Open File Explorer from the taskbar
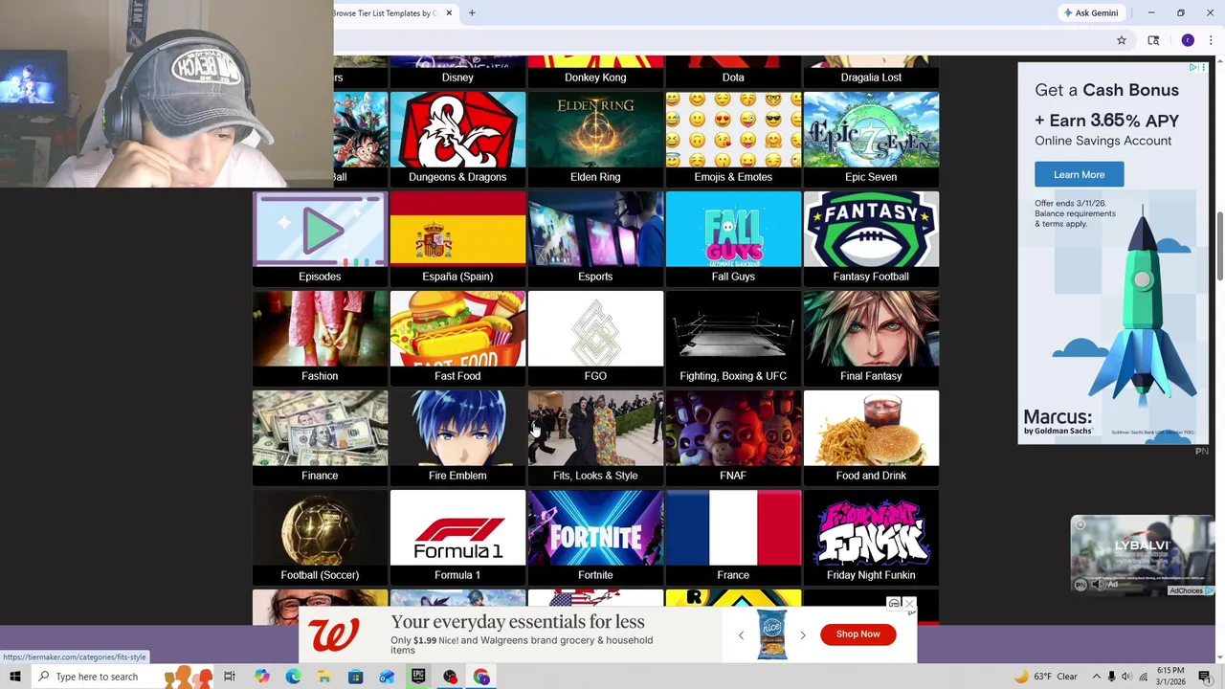This screenshot has width=1225, height=689. [324, 677]
